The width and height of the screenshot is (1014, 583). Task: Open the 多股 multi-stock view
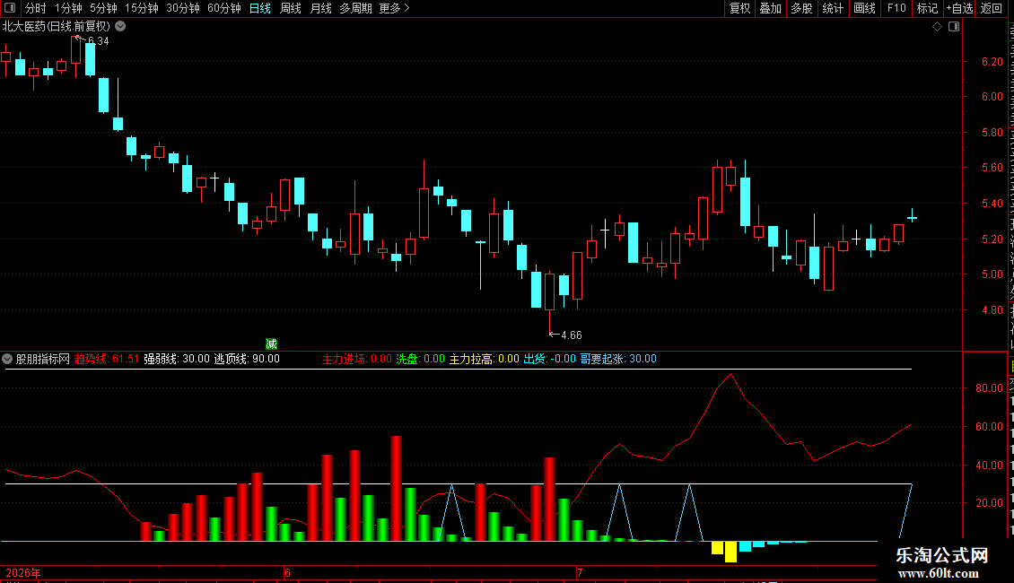801,8
